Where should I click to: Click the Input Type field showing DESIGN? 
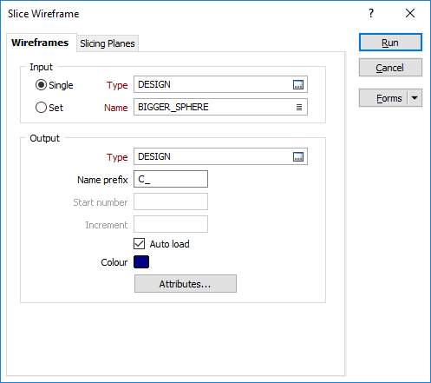pyautogui.click(x=220, y=84)
